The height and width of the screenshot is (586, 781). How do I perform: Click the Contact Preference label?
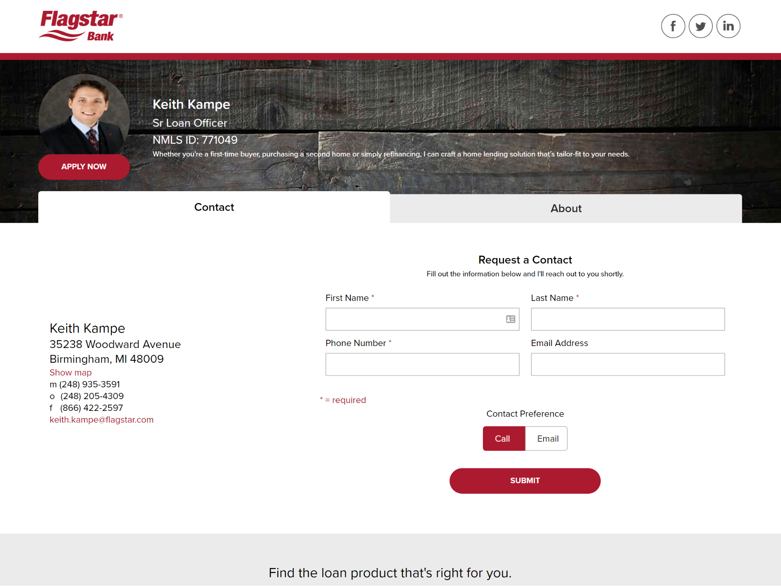[525, 414]
